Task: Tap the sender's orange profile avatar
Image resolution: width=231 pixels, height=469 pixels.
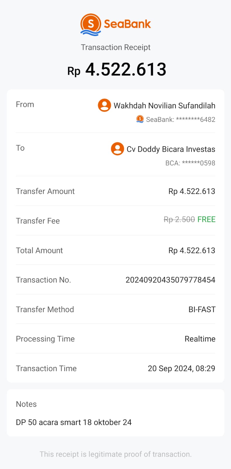Action: 104,105
